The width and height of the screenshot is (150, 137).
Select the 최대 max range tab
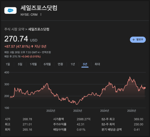click(x=97, y=64)
